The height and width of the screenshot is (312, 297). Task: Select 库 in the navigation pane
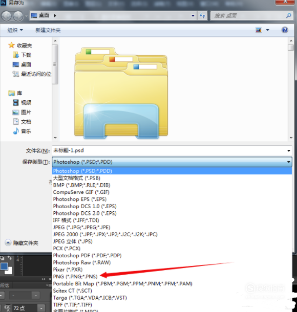[15, 93]
